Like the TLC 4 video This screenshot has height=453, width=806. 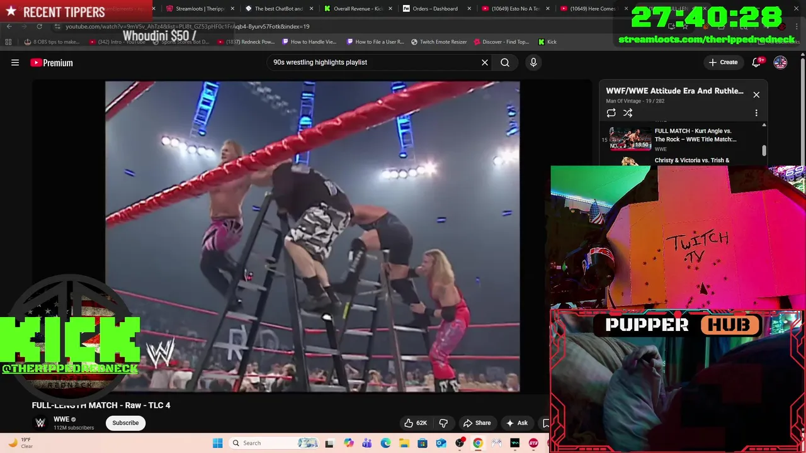click(x=416, y=423)
